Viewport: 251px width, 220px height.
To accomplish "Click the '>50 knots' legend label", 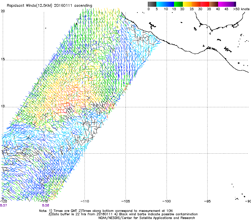I will 241,9.
